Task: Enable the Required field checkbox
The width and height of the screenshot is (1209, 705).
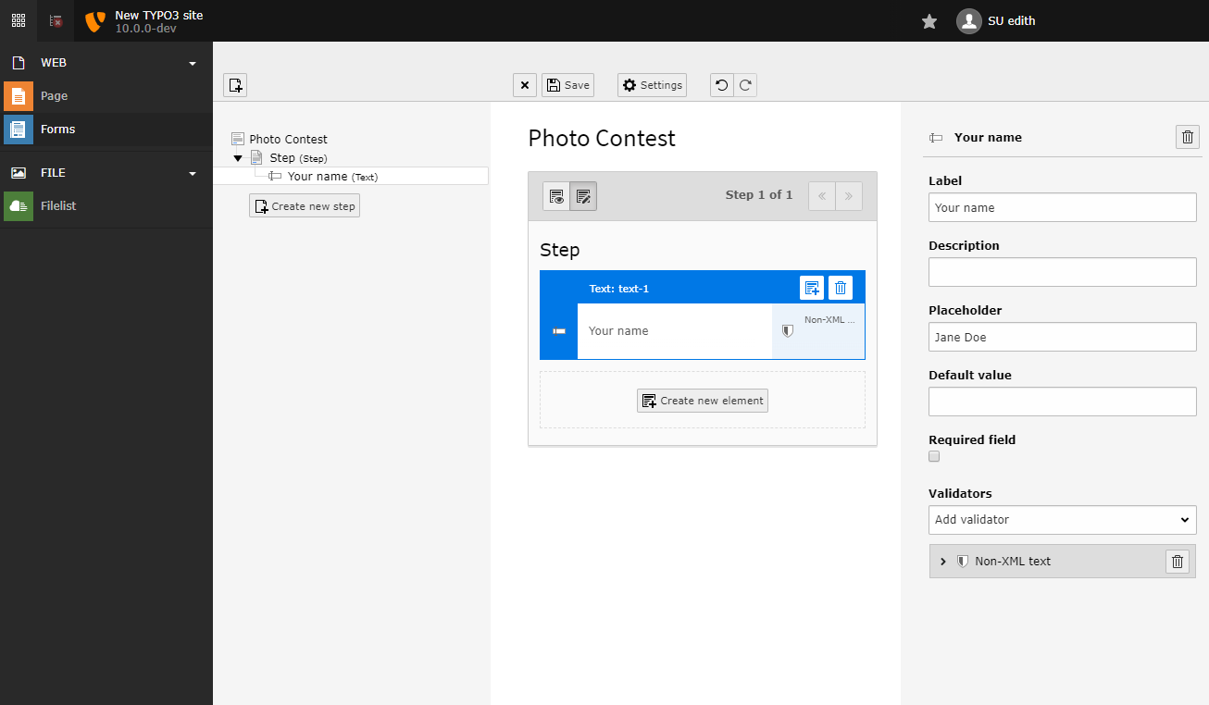Action: pos(934,456)
